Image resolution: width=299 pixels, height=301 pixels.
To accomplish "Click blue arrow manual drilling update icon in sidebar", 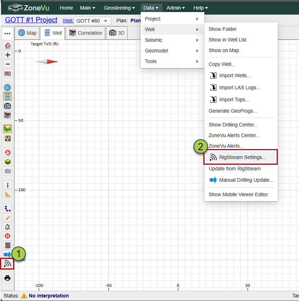I will click(x=7, y=255).
